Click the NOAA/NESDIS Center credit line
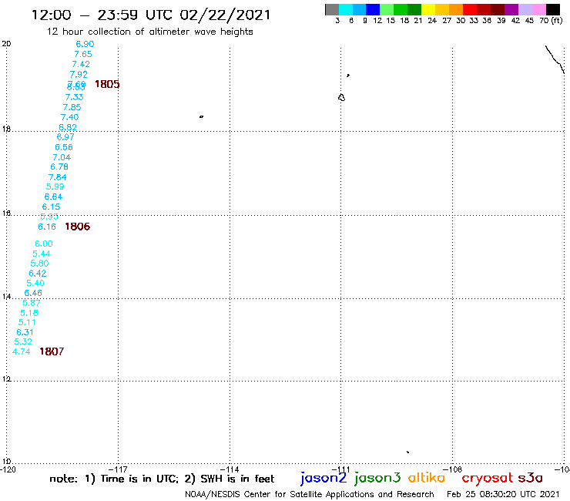 pos(310,495)
